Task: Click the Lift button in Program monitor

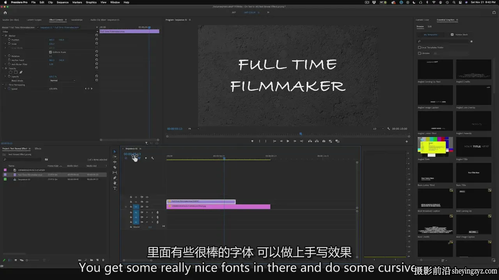Action: (x=310, y=141)
